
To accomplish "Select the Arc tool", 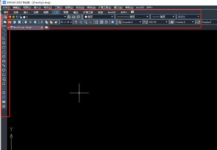I will pos(4,52).
